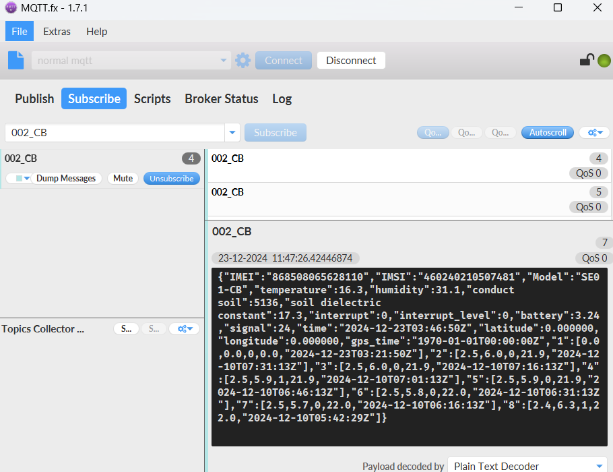Click the subscription message count badge 4
The height and width of the screenshot is (472, 613).
click(x=191, y=158)
